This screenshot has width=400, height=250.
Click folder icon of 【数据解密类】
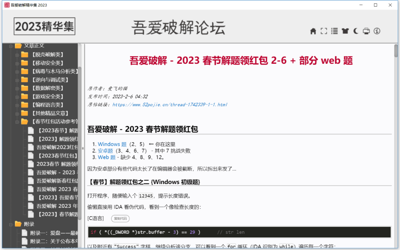tap(24, 88)
